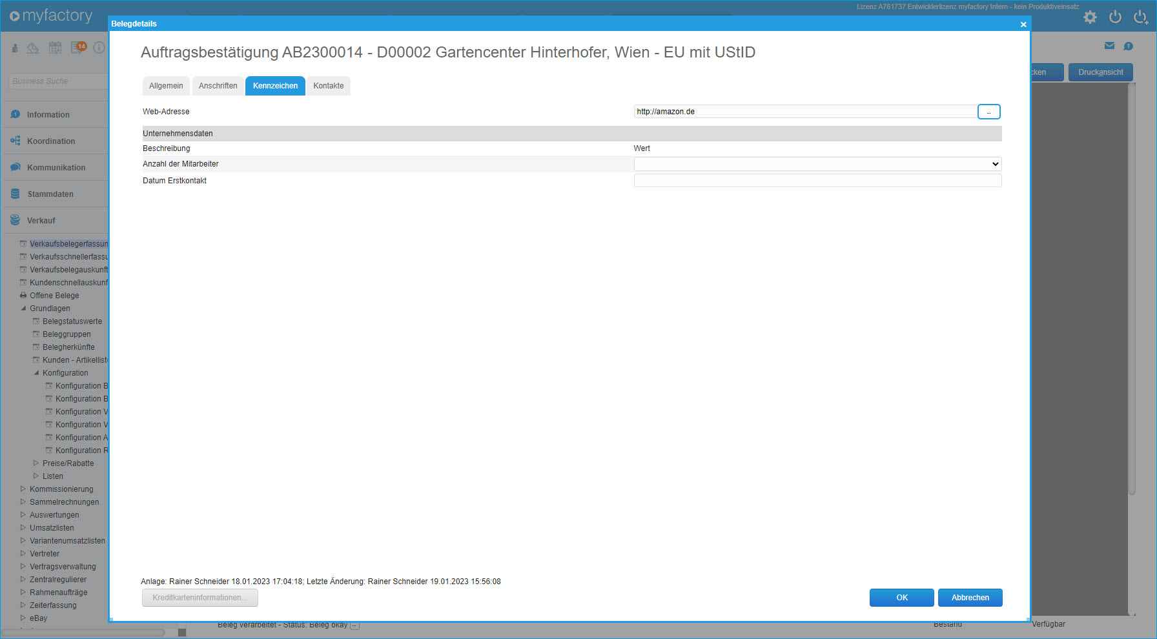Expand the Vertreter tree node
The width and height of the screenshot is (1157, 639).
23,554
